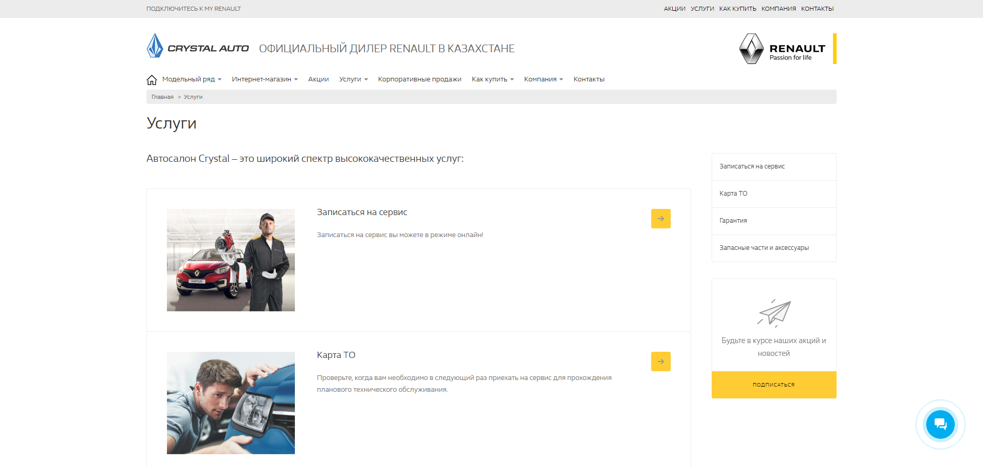Screen dimensions: 983x467
Task: Go to Главная in the breadcrumb
Action: [x=162, y=97]
